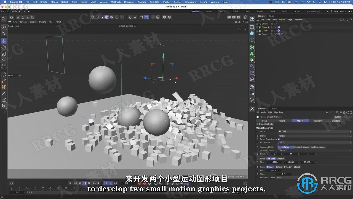
Task: Expand the Emitter object tree
Action: pos(257,24)
